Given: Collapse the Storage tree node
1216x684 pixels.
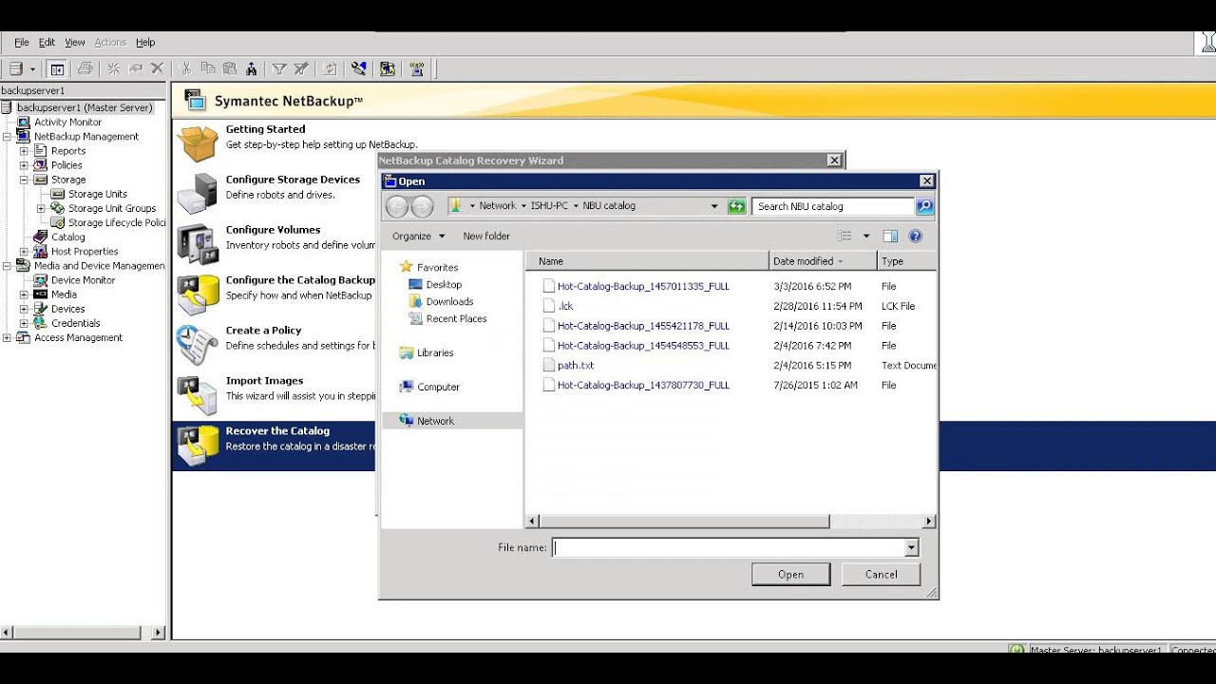Looking at the screenshot, I should [24, 180].
